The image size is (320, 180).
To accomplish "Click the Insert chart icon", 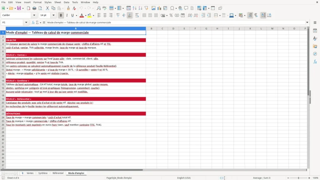I will point(159,8).
